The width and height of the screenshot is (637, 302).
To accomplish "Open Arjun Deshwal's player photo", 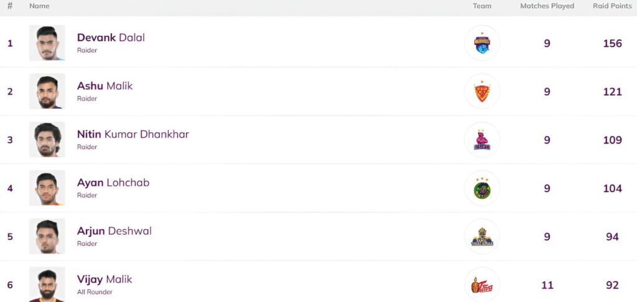I will pos(47,237).
